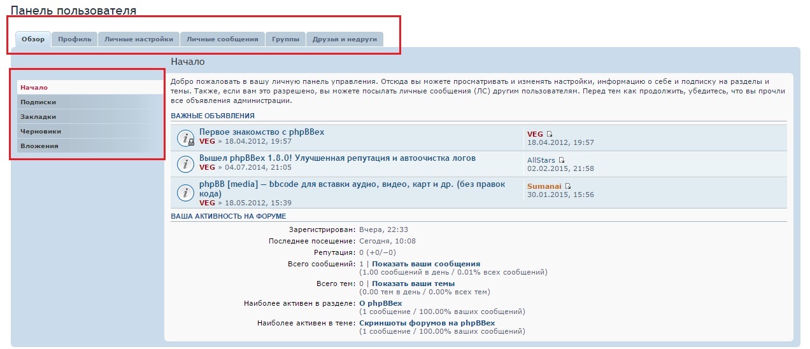The height and width of the screenshot is (349, 810).
Task: Click last-post icon next to VEG in right column
Action: [550, 134]
